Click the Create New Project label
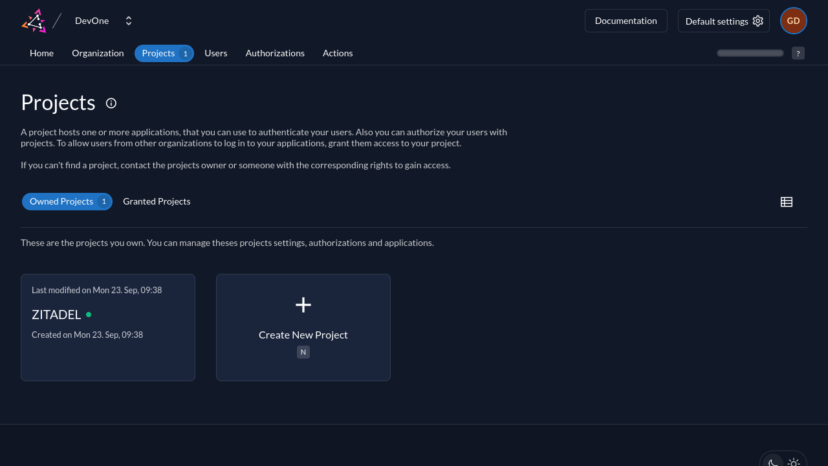The height and width of the screenshot is (466, 828). click(x=303, y=335)
